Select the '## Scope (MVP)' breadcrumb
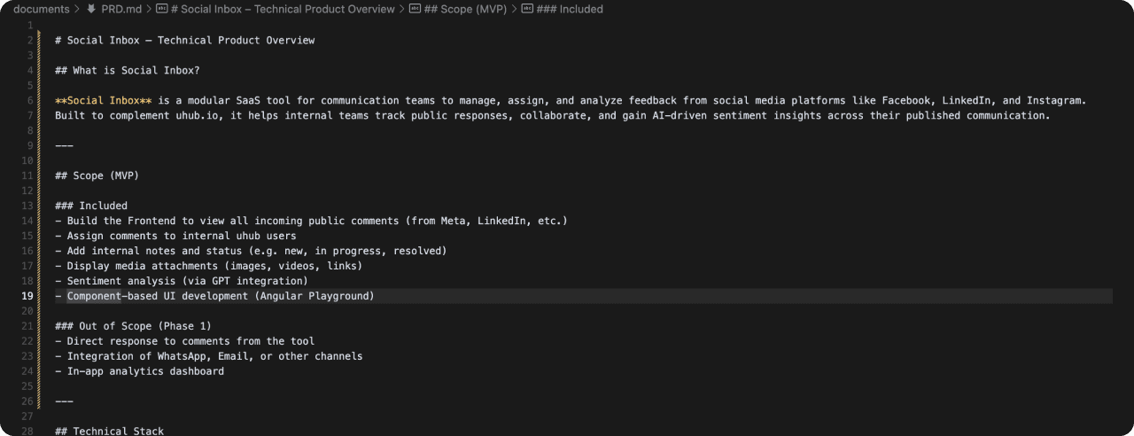 (464, 9)
